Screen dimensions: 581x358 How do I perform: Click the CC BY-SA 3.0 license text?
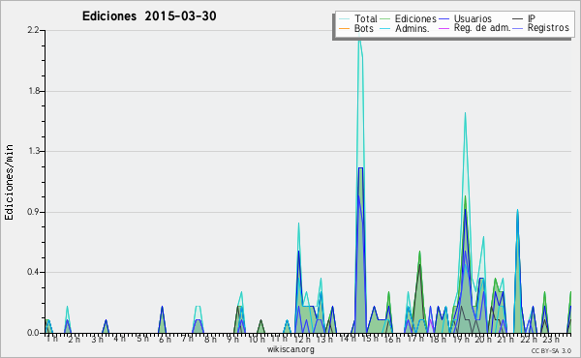click(x=551, y=350)
